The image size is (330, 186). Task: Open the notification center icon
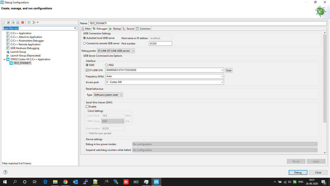324,182
